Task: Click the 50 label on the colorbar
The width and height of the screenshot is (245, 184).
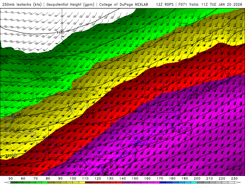Action: point(11,178)
